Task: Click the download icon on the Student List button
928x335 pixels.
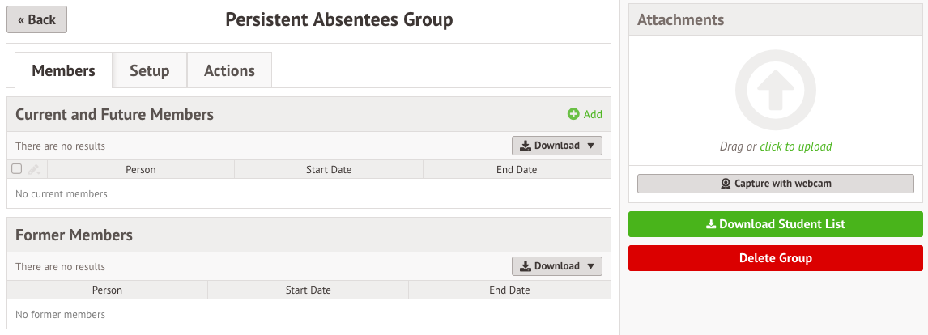Action: pyautogui.click(x=711, y=224)
